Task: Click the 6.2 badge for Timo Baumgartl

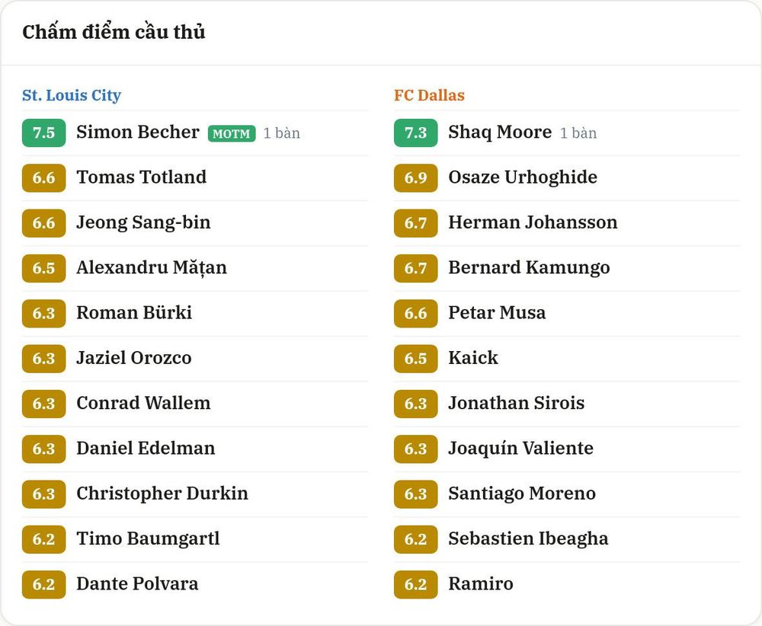Action: click(43, 539)
